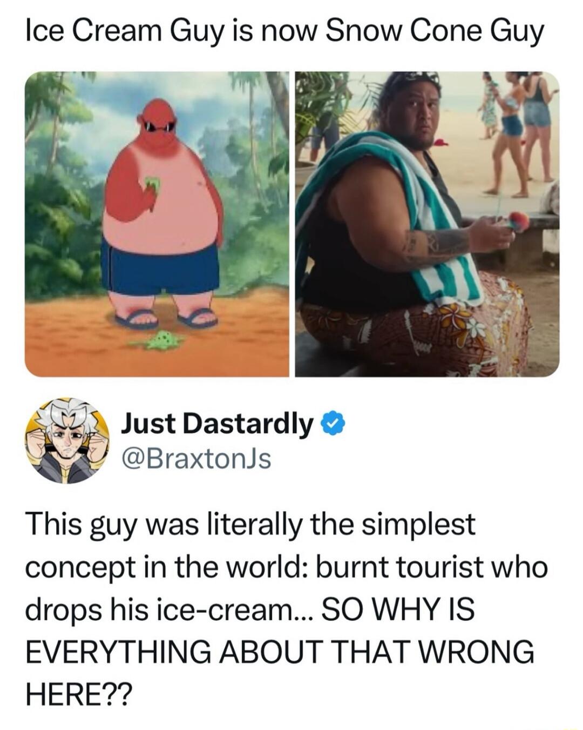
Task: Open the Just Dastardly display name
Action: click(x=217, y=423)
